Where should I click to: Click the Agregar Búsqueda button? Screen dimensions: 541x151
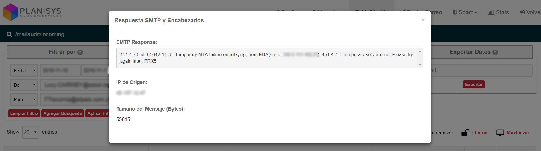point(62,113)
